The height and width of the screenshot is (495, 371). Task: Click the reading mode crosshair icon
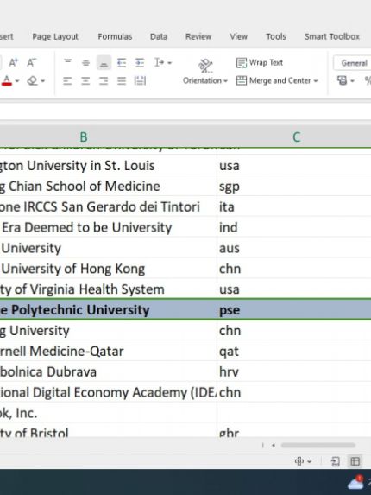(x=299, y=461)
